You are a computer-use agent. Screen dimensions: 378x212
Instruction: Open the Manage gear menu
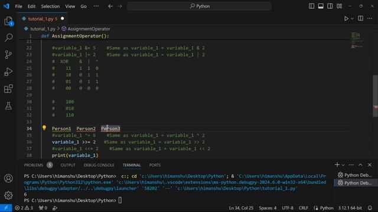8,195
